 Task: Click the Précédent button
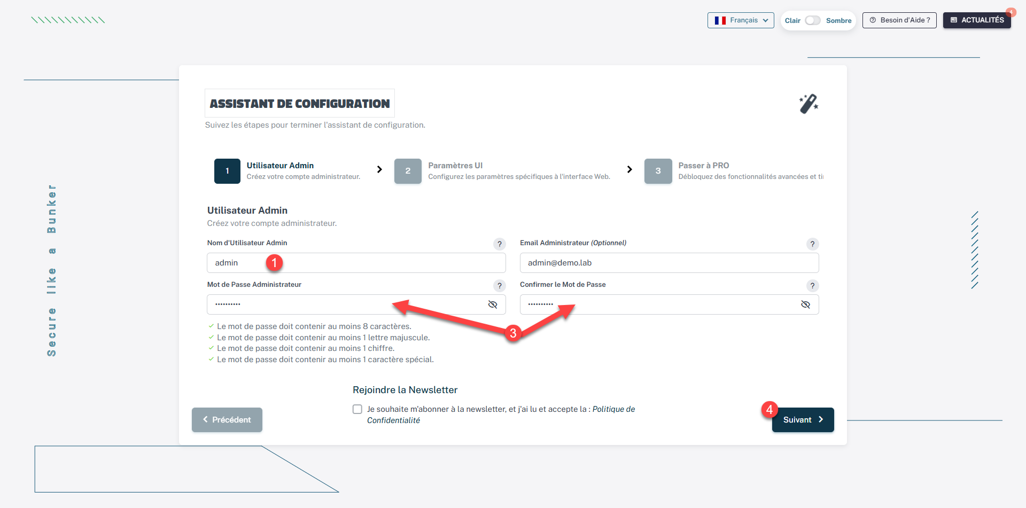(227, 420)
